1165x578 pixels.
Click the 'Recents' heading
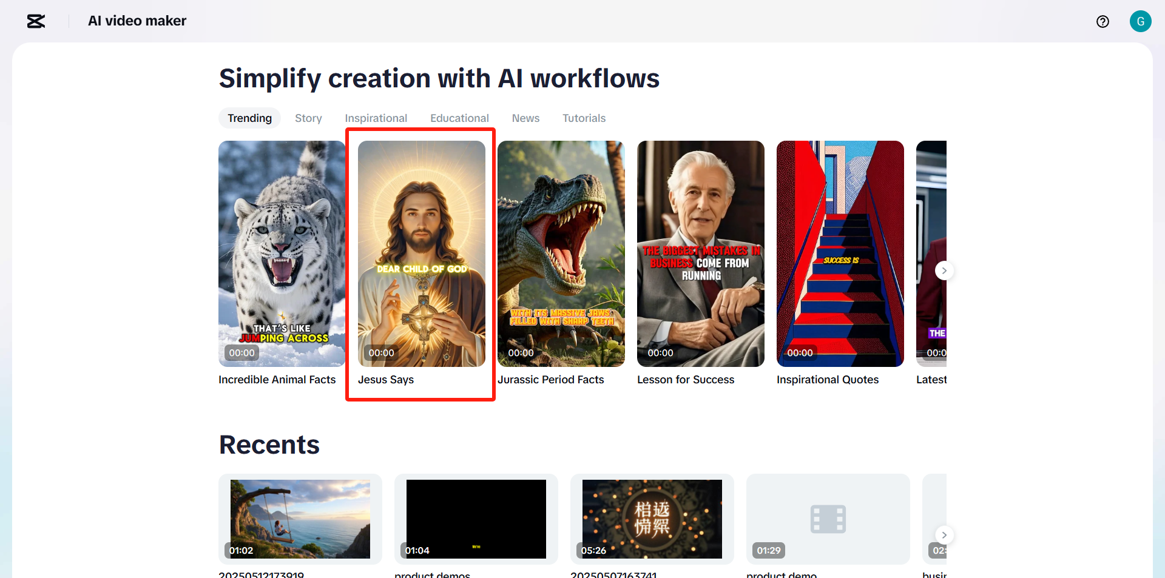269,445
